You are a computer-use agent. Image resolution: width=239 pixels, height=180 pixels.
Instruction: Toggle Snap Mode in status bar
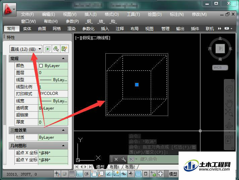64,174
